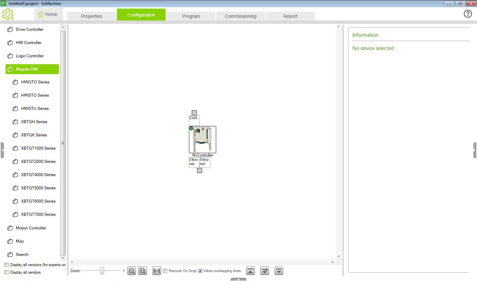The width and height of the screenshot is (477, 282).
Task: Select XBTGH Series entry
Action: pyautogui.click(x=34, y=122)
